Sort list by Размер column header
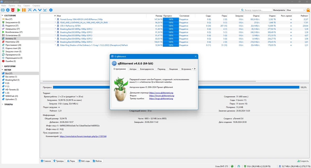 [x=159, y=16]
